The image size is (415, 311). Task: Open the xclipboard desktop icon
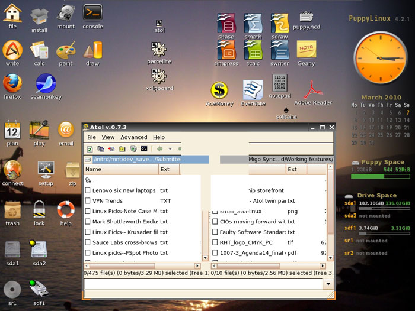(159, 80)
